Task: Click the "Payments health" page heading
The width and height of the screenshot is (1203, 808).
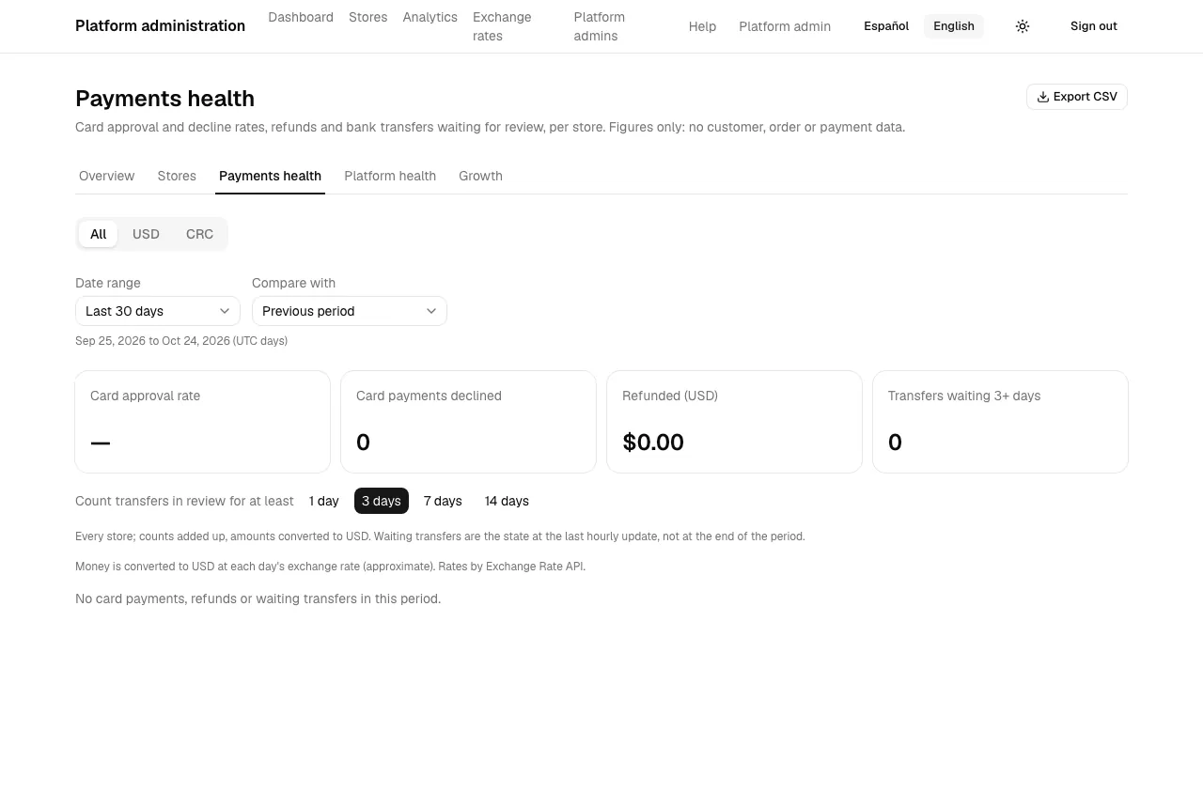Action: click(164, 99)
